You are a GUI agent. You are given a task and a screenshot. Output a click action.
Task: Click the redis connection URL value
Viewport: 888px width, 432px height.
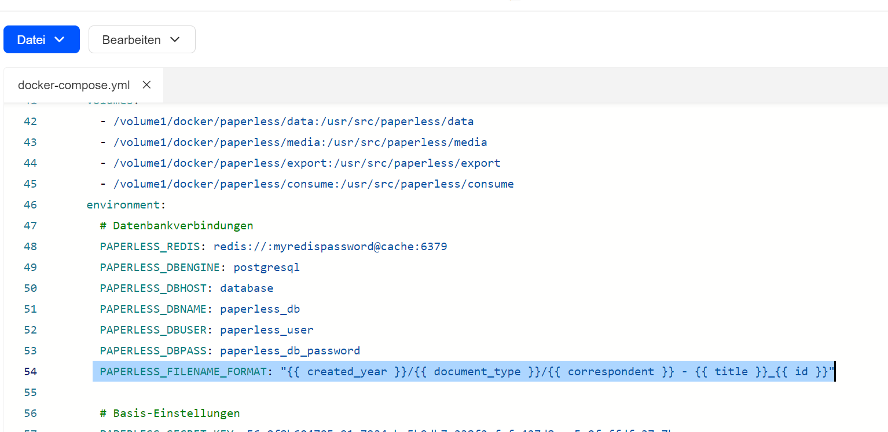pos(330,247)
